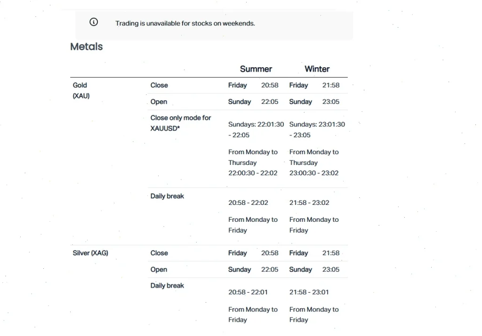
Task: Click Silver's summer daily break 20:58 - 22:01
Action: [248, 292]
